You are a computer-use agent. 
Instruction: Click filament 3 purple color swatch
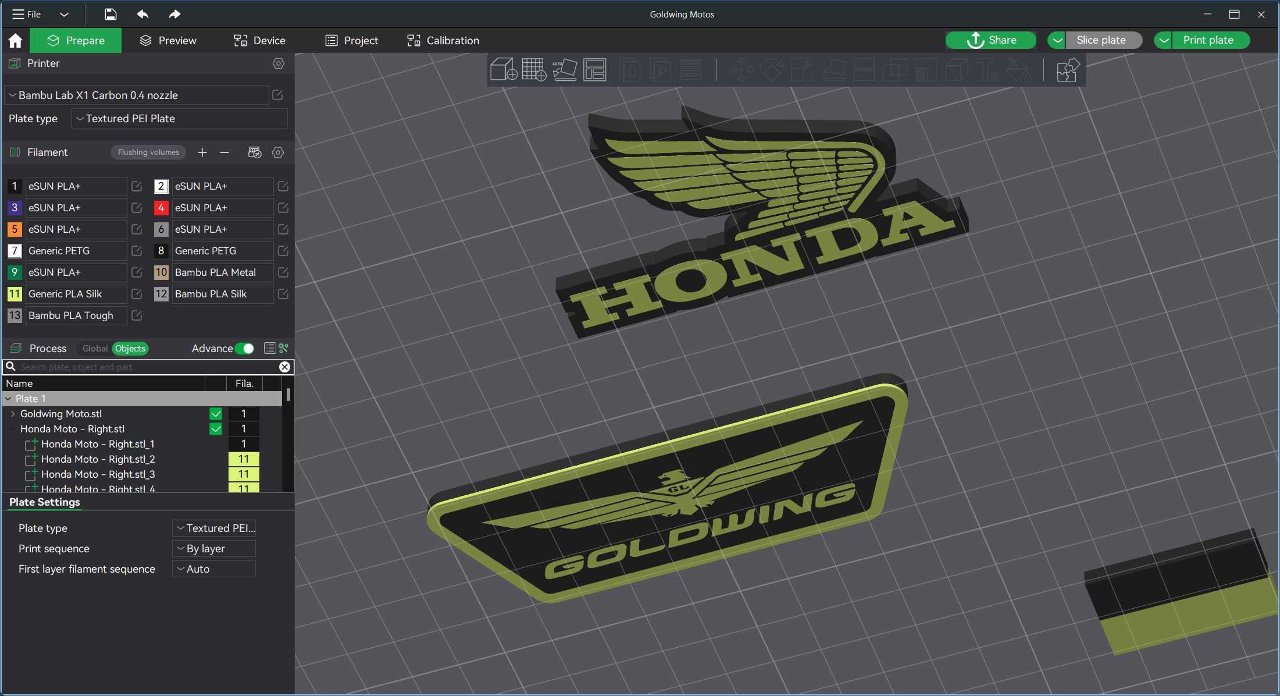(15, 208)
